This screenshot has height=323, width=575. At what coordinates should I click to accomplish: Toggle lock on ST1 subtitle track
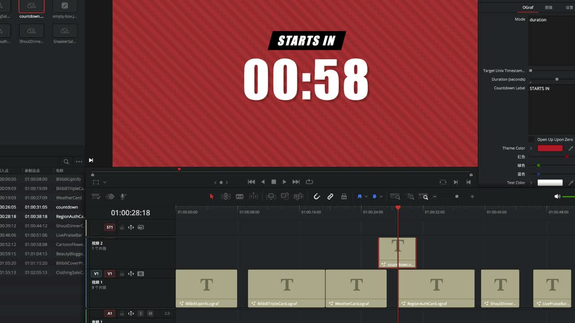click(x=122, y=227)
